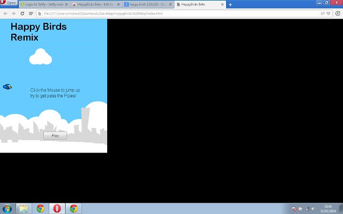Close the HappyBirds Beta - Edit tab
Screen dimensions: 343x214
[x=118, y=4]
